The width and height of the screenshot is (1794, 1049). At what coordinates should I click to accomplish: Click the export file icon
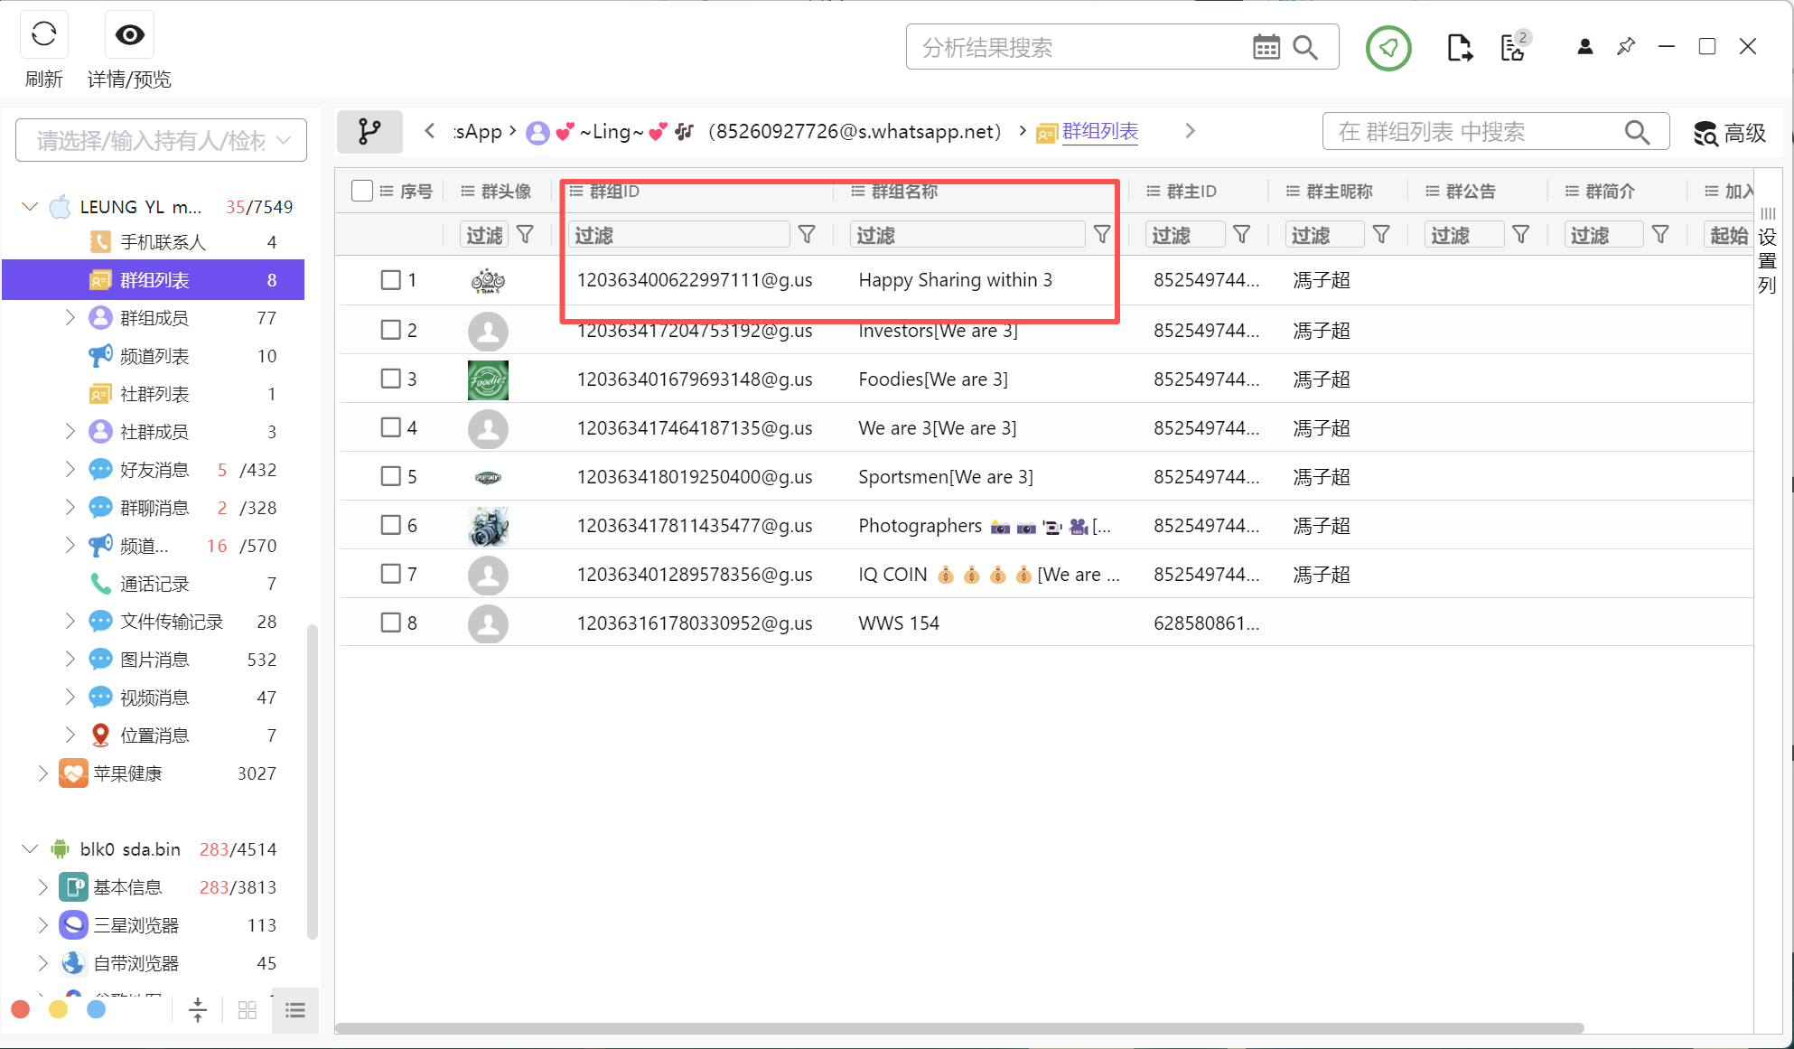(x=1459, y=48)
